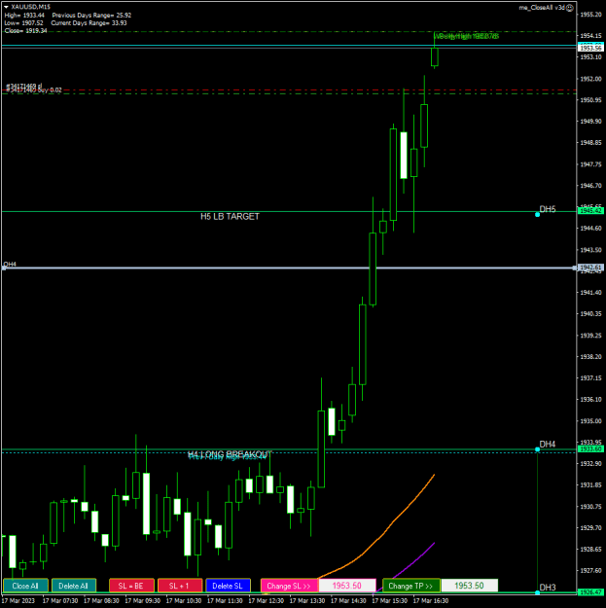Screen dimensions: 606x608
Task: Set stop loss with SL = BE button
Action: (x=131, y=586)
